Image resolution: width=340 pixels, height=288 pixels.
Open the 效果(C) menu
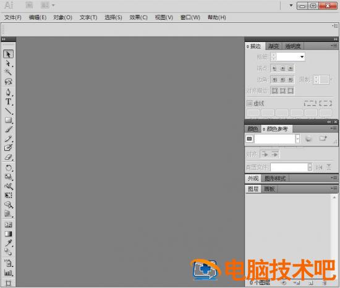(138, 17)
